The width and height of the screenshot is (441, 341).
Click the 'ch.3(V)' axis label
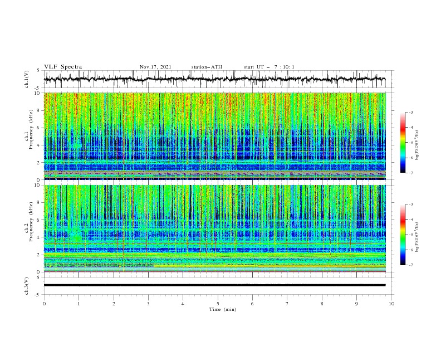(x=27, y=286)
